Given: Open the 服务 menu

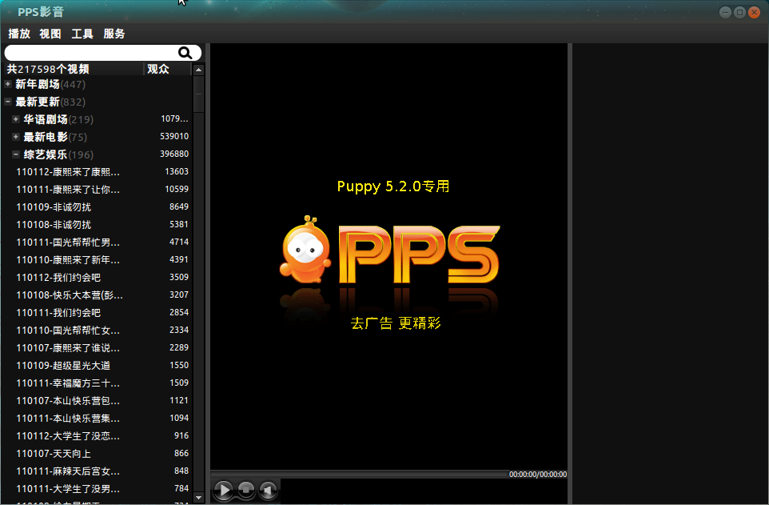Looking at the screenshot, I should (114, 34).
